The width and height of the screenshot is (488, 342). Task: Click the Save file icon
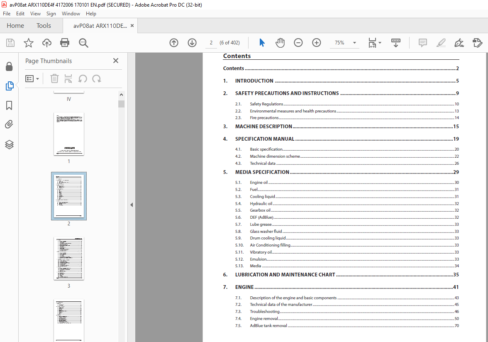pyautogui.click(x=10, y=43)
